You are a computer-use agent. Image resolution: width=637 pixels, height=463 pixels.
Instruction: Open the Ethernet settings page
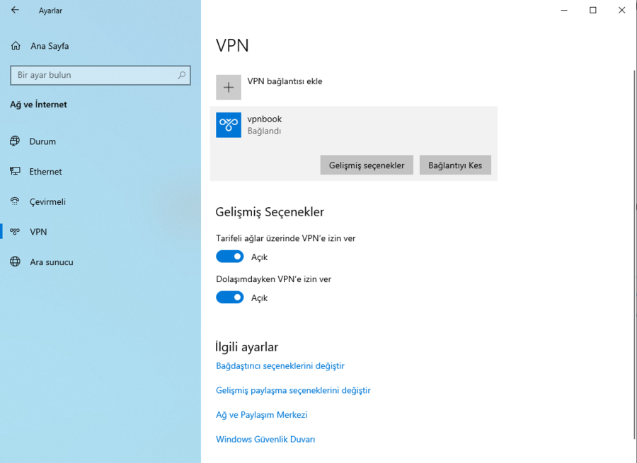point(45,172)
